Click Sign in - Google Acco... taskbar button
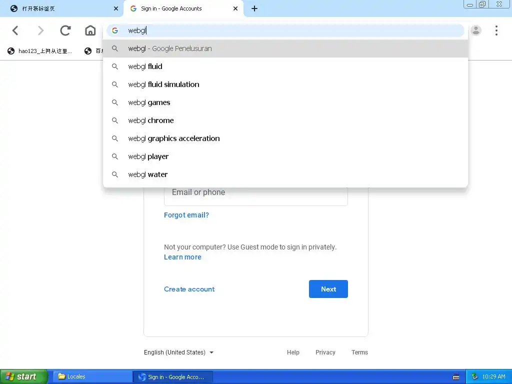Image resolution: width=512 pixels, height=384 pixels. [173, 377]
